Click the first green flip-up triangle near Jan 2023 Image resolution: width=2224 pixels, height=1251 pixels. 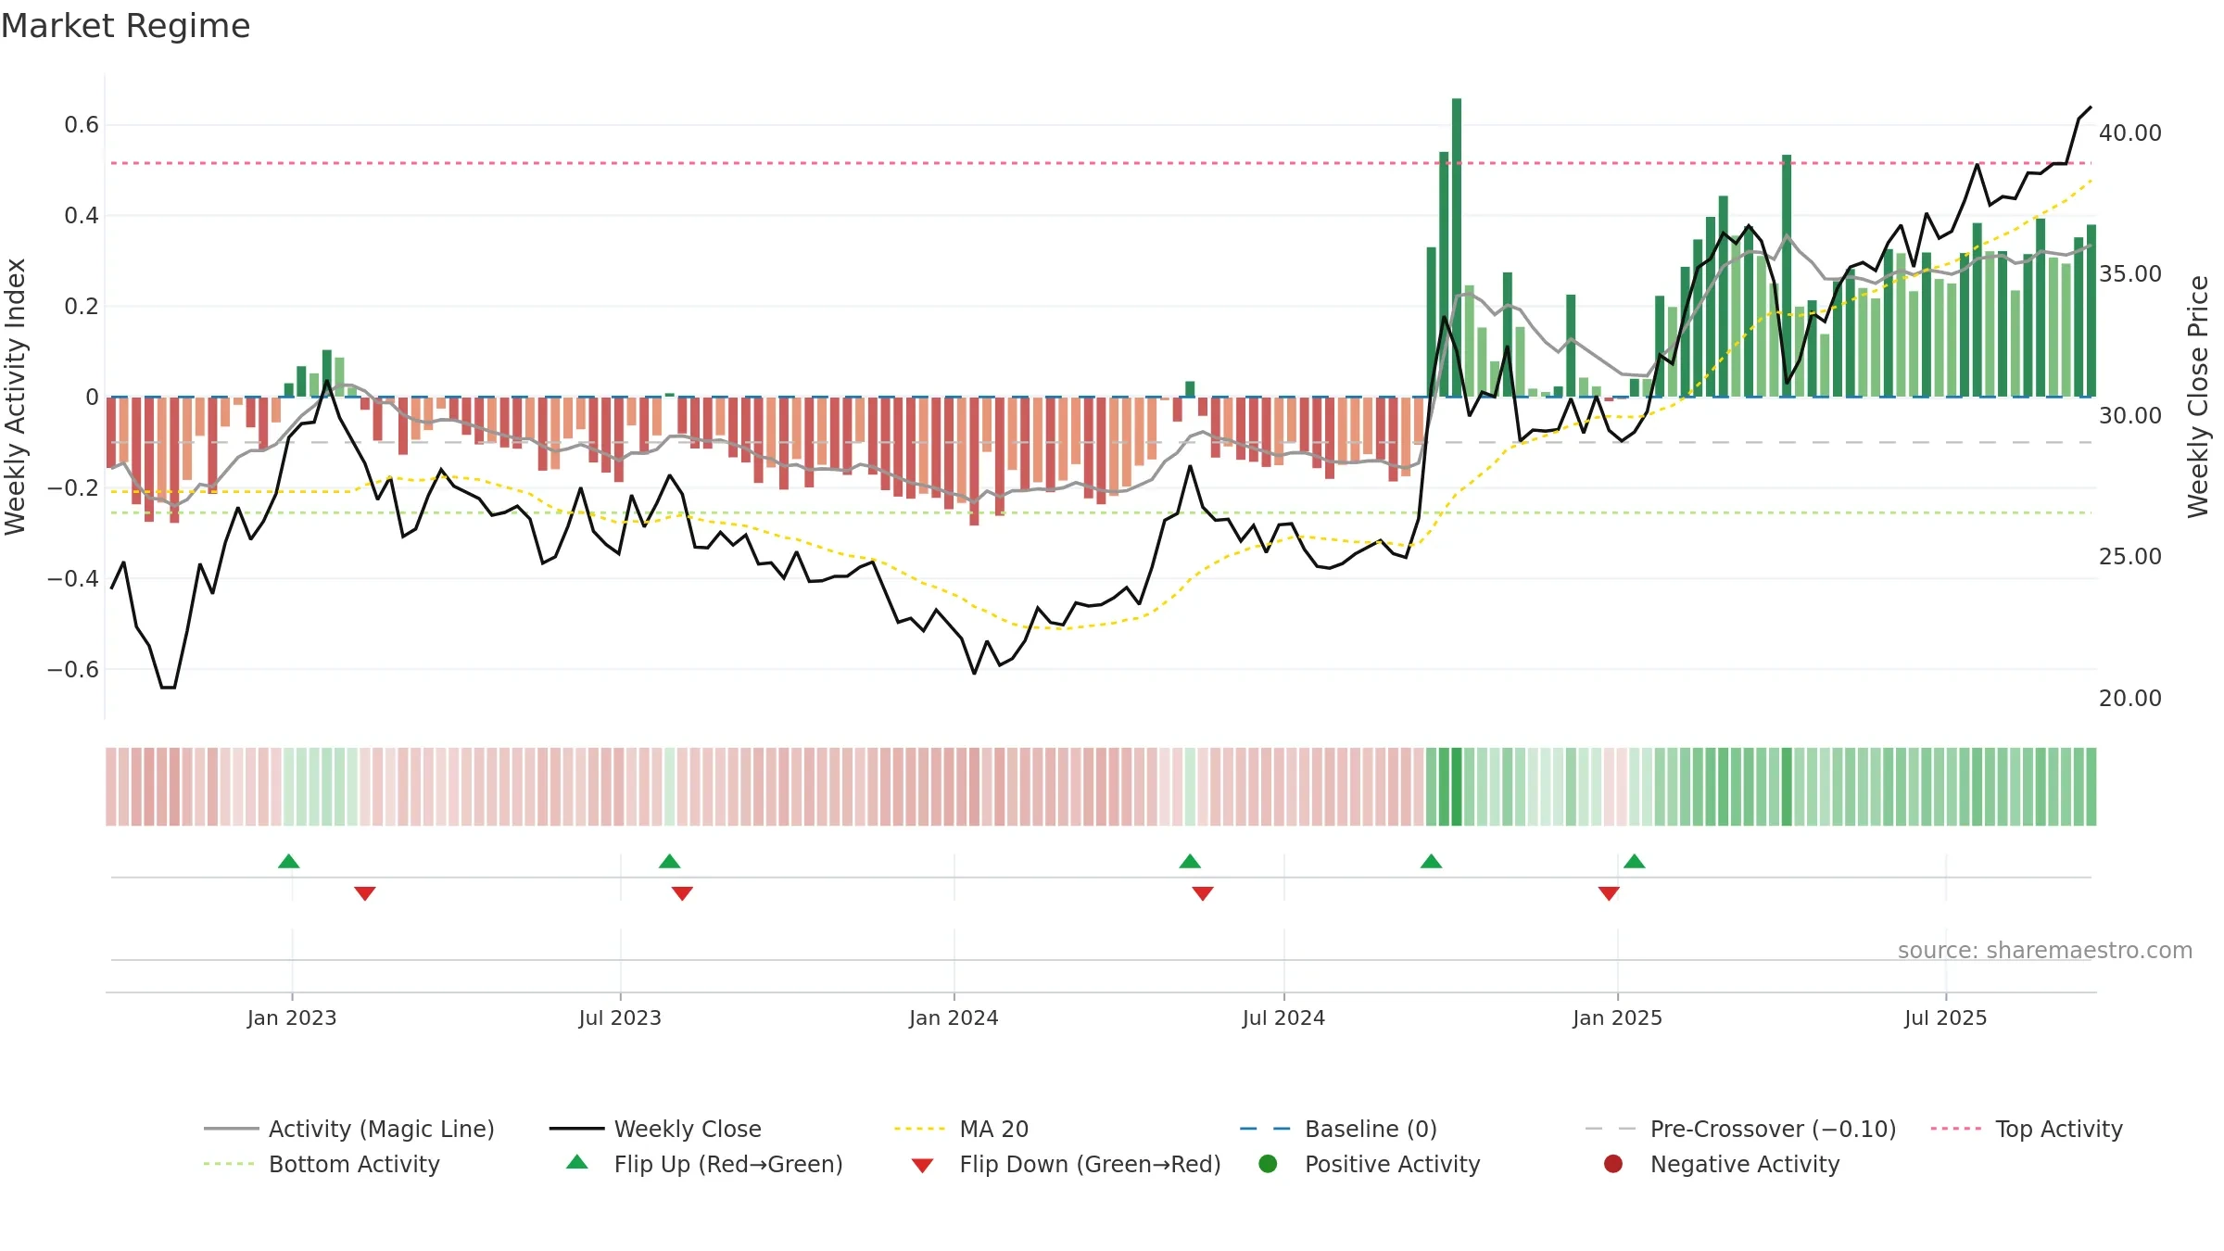[288, 861]
